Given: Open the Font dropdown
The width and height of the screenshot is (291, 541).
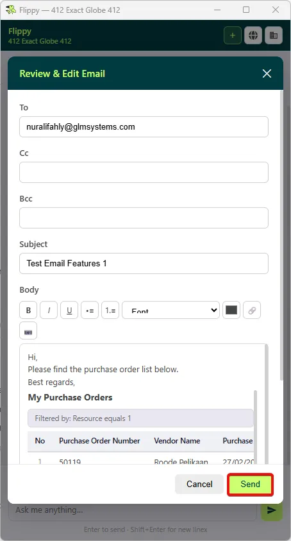Looking at the screenshot, I should point(170,310).
